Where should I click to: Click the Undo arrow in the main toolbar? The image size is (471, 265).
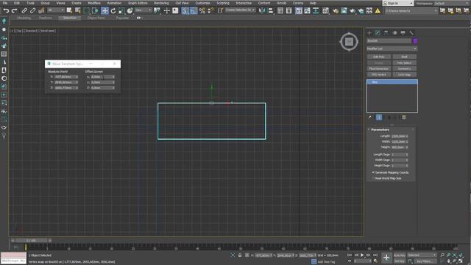coord(6,11)
